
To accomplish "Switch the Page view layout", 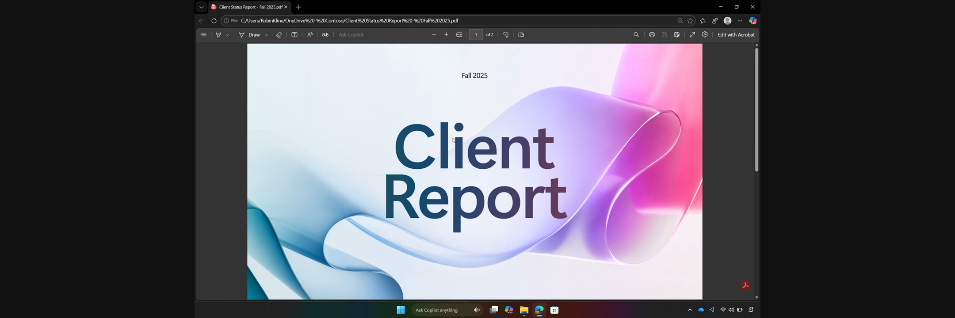I will [521, 34].
